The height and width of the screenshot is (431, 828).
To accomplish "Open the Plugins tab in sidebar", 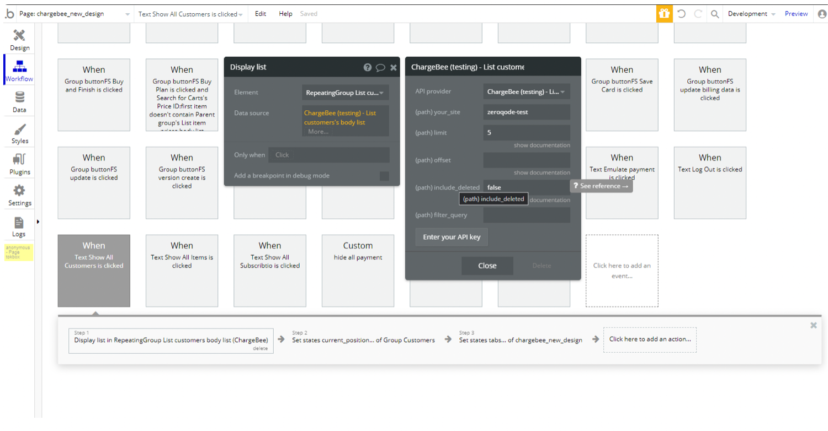I will pos(19,164).
